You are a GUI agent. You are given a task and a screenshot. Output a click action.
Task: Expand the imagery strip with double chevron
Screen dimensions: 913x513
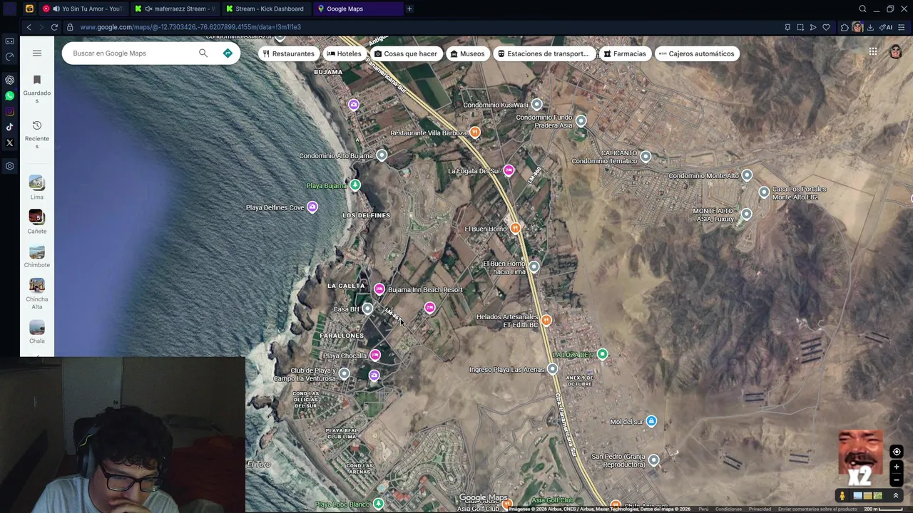(x=896, y=496)
